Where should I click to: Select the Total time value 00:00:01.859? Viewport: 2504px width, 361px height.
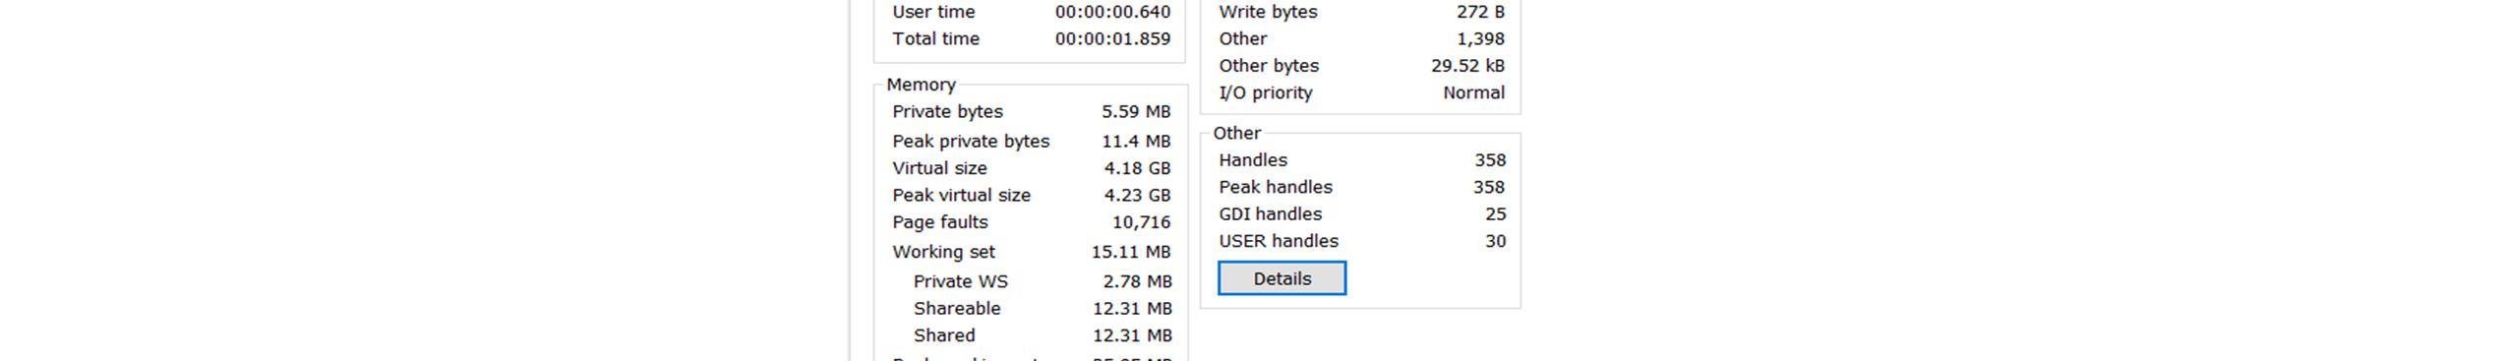[x=1112, y=39]
